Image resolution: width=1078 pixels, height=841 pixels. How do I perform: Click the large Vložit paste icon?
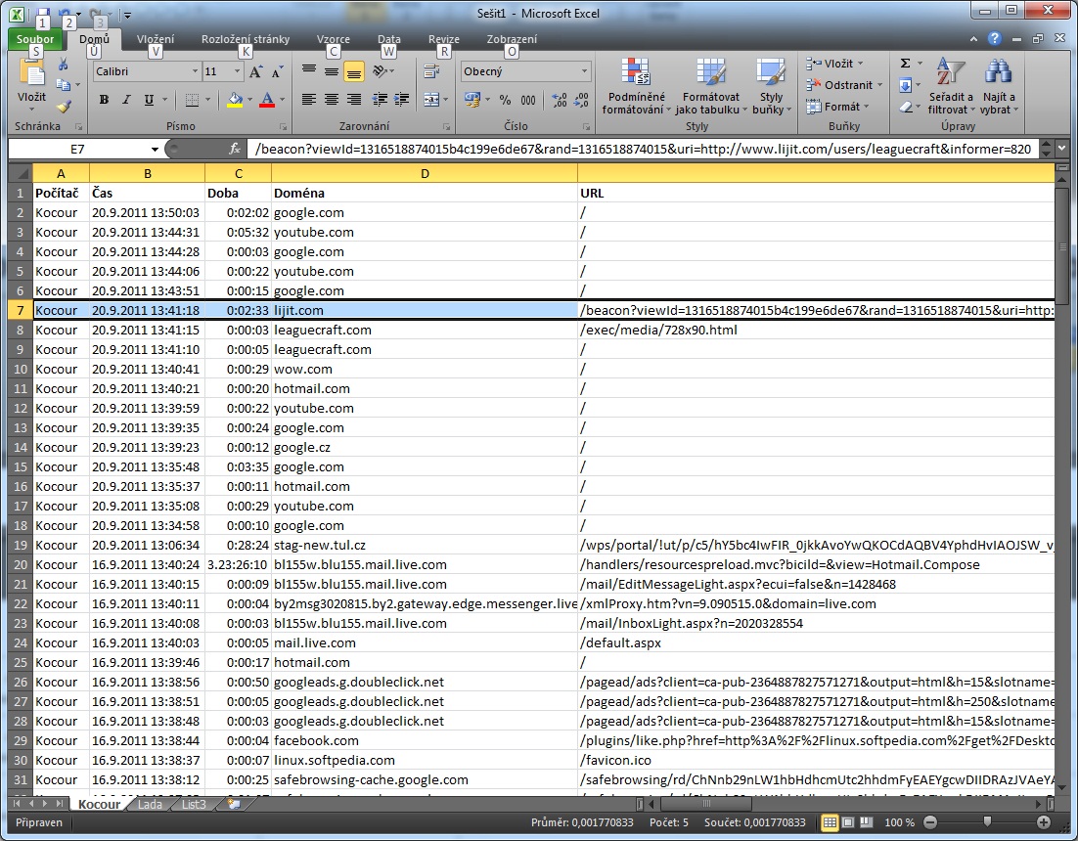point(31,73)
